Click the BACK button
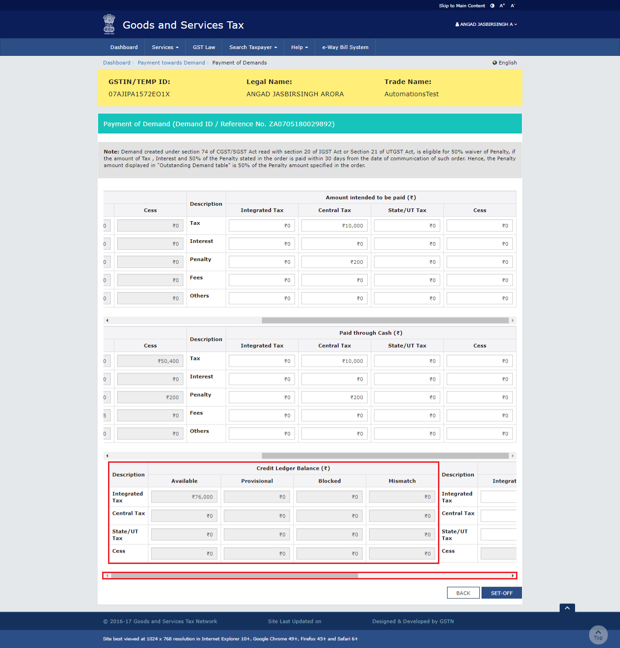This screenshot has height=648, width=620. tap(463, 593)
